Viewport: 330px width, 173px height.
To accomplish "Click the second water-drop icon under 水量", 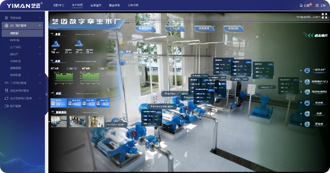I will coord(79,43).
